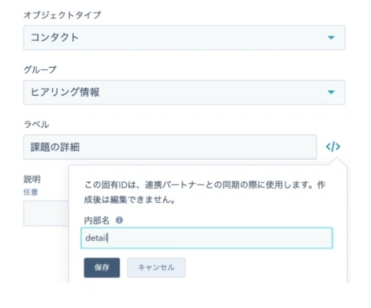Screen dimensions: 371x308
Task: Click the info icon beside 内部名
Action: tap(119, 220)
